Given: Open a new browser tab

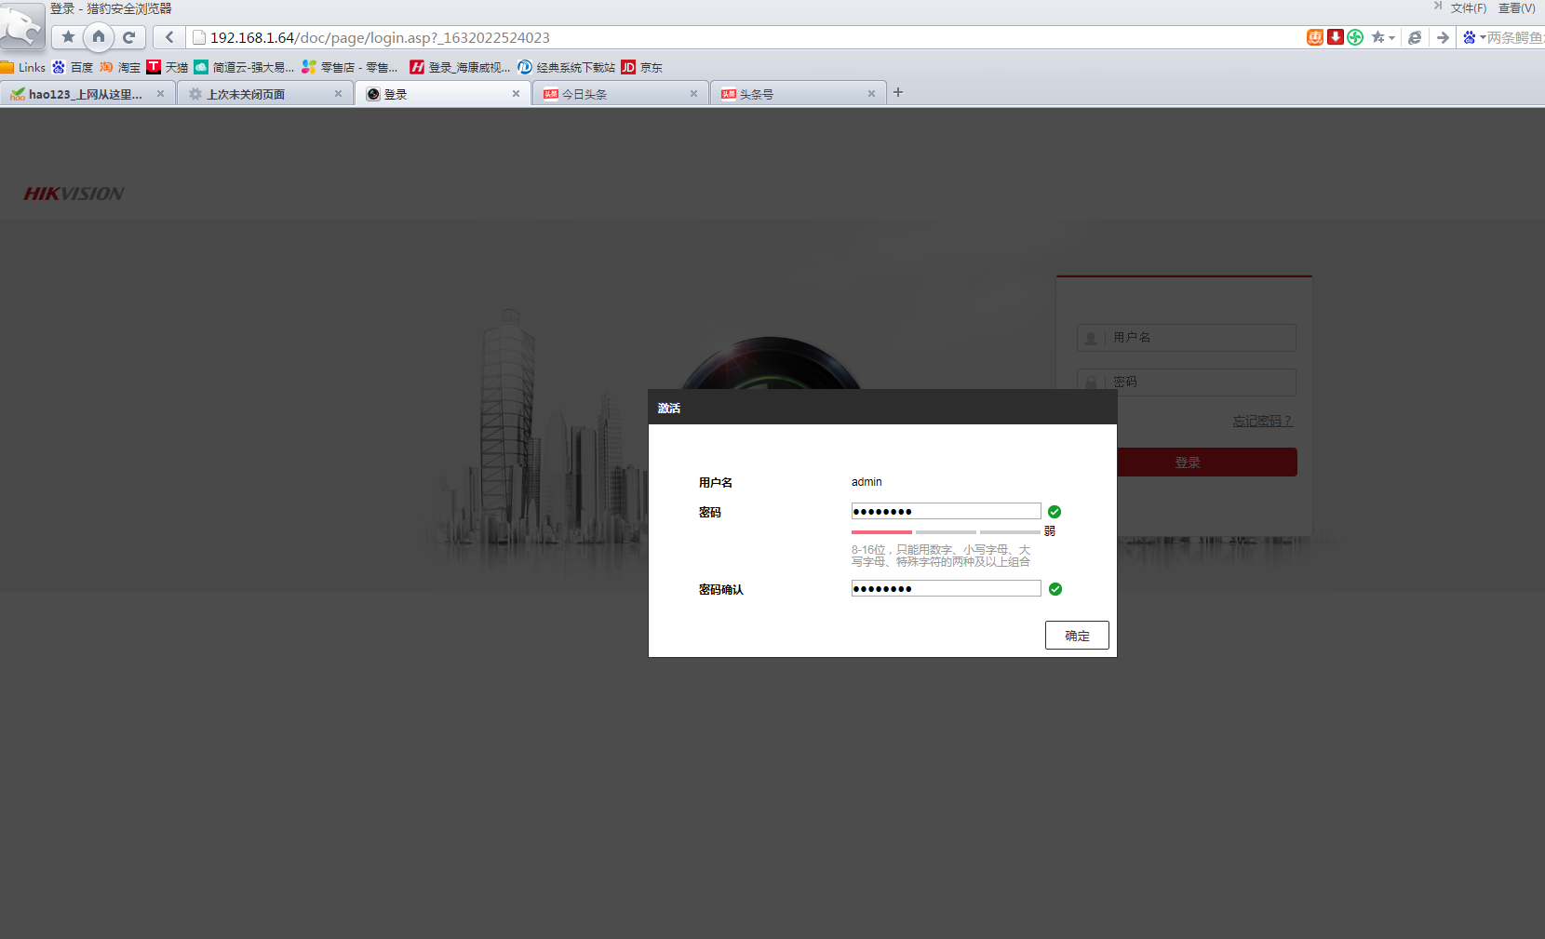Looking at the screenshot, I should (x=898, y=92).
